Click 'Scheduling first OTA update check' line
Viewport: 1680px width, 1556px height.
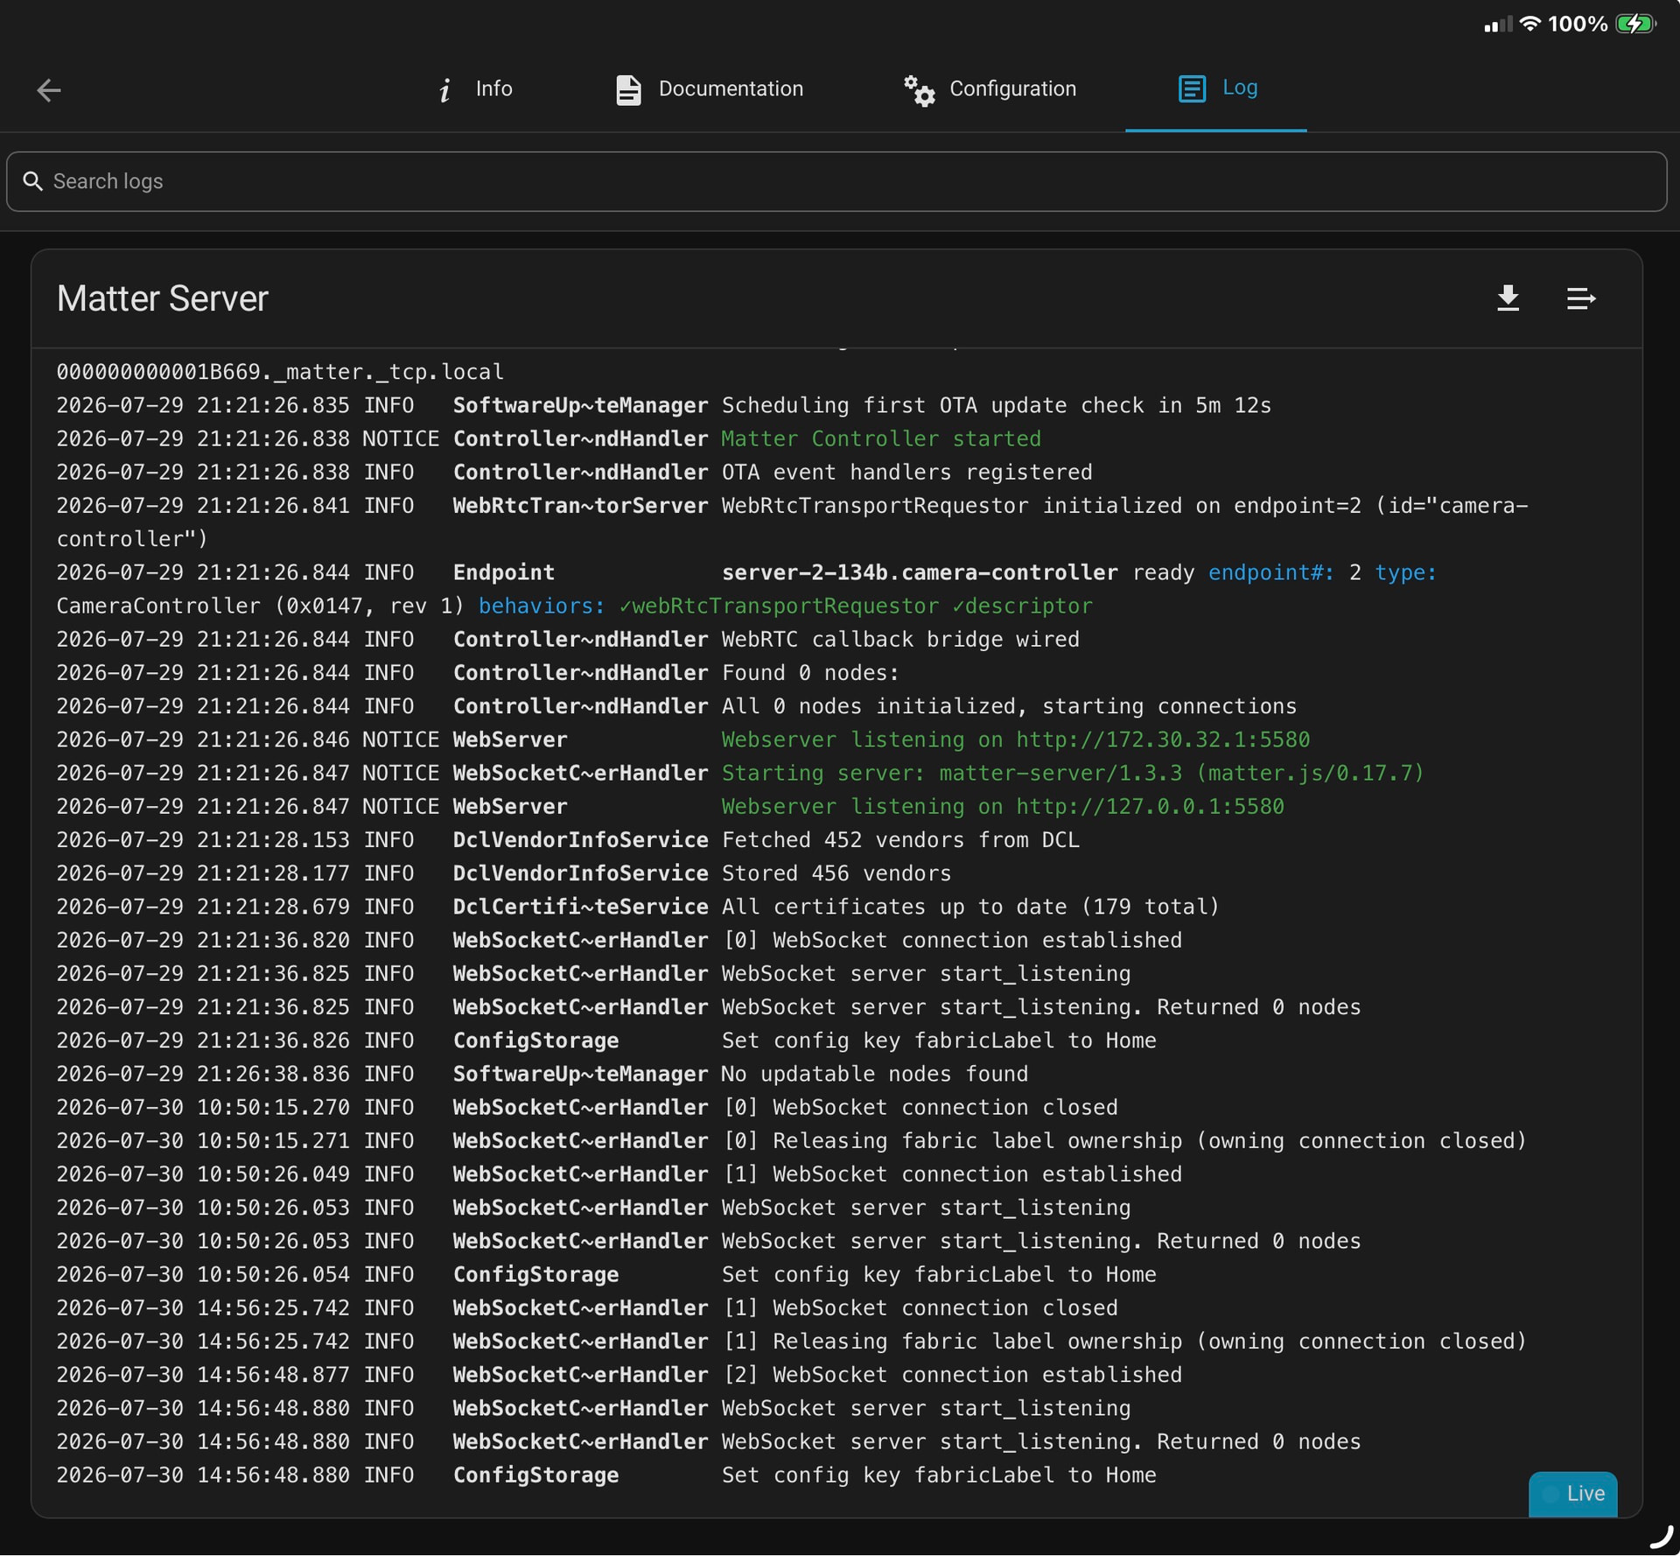pos(997,405)
